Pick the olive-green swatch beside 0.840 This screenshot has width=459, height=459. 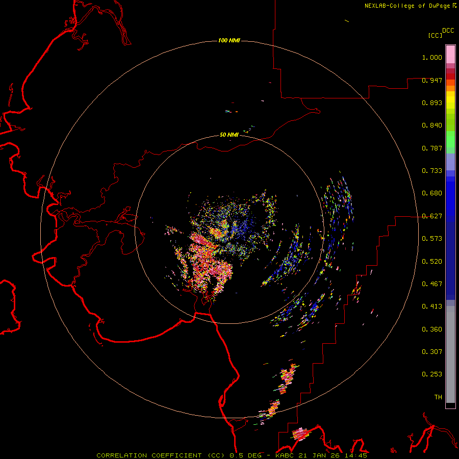pyautogui.click(x=450, y=122)
